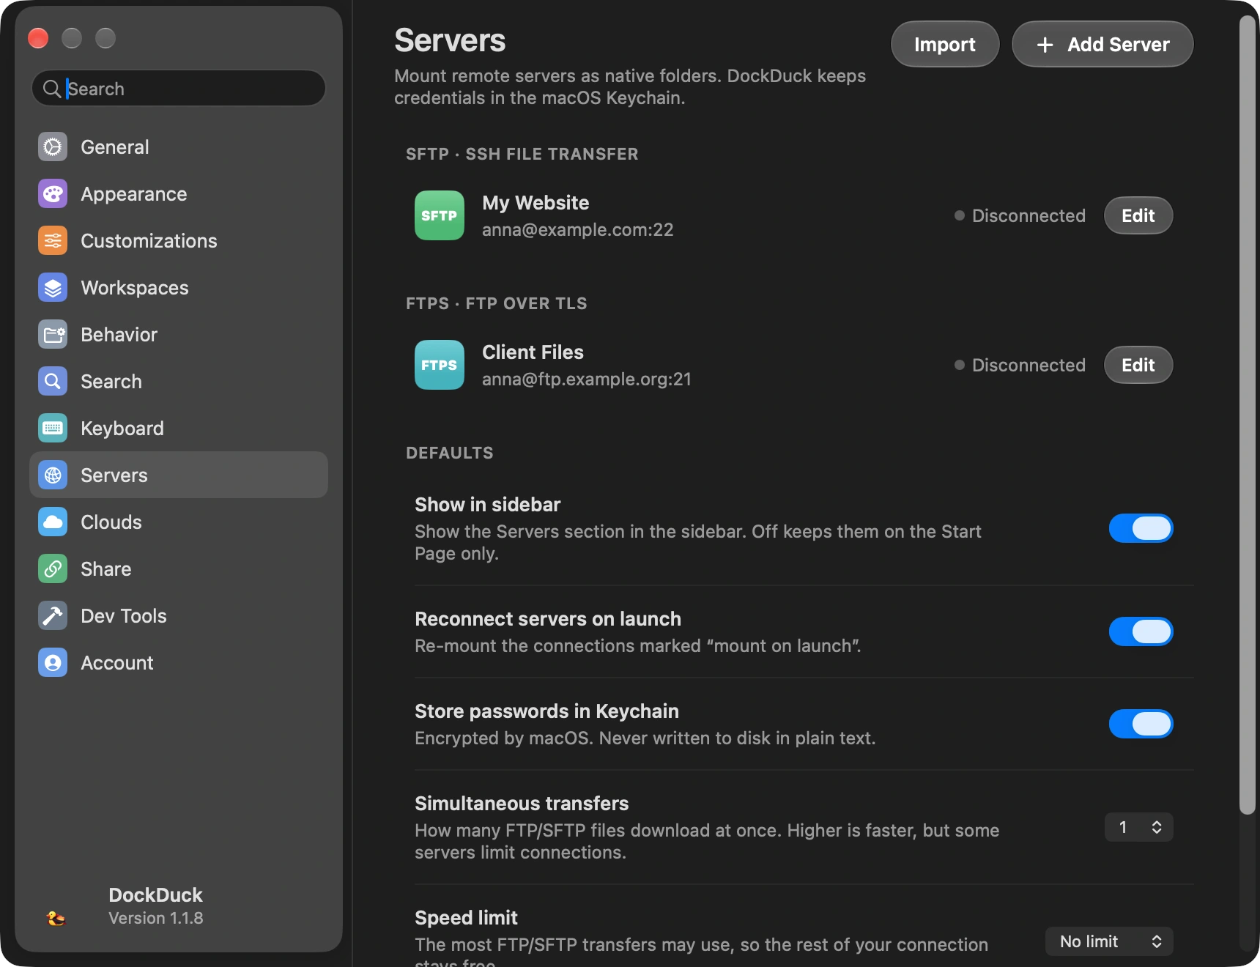The image size is (1260, 967).
Task: Click the Account person icon
Action: 53,663
